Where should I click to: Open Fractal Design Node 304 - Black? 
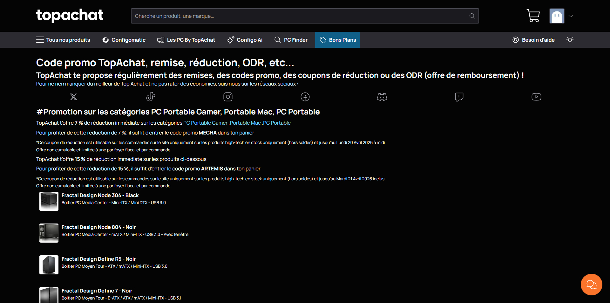[100, 195]
